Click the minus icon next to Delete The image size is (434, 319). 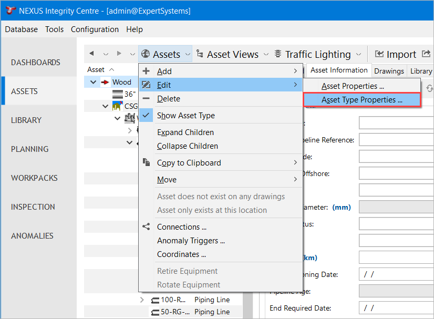click(x=146, y=99)
